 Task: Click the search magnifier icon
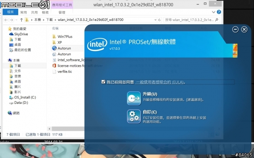point(217,20)
